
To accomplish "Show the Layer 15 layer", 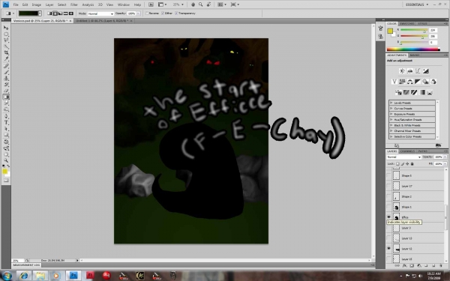I will point(388,259).
